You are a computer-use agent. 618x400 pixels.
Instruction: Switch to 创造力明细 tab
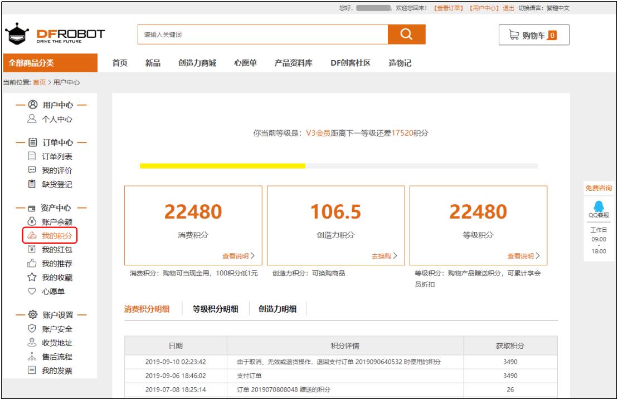pos(277,309)
